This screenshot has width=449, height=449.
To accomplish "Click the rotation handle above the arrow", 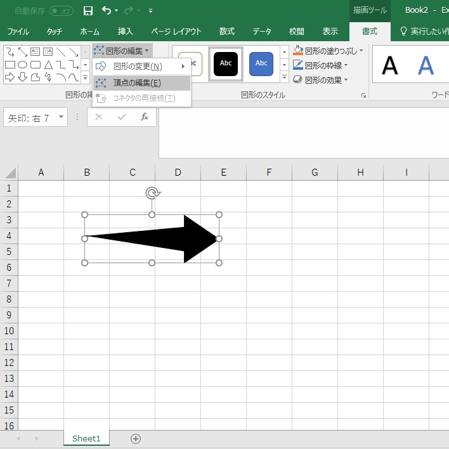I will pos(153,193).
